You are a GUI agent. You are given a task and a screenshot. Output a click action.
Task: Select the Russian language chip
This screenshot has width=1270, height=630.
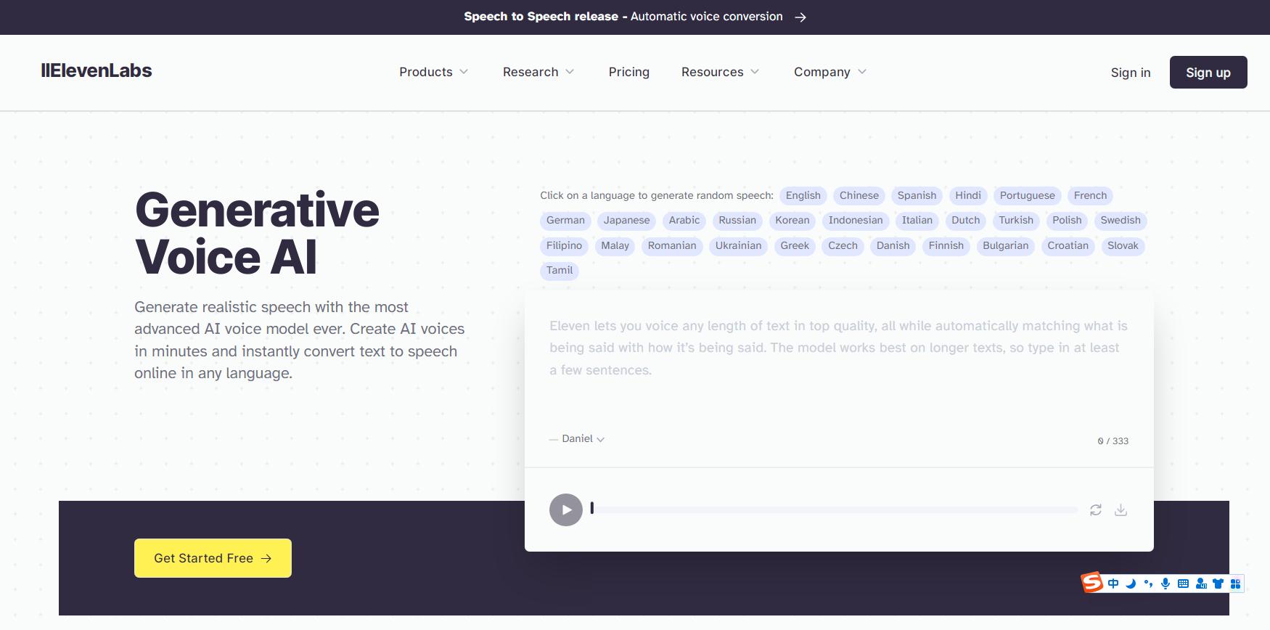[x=737, y=221]
